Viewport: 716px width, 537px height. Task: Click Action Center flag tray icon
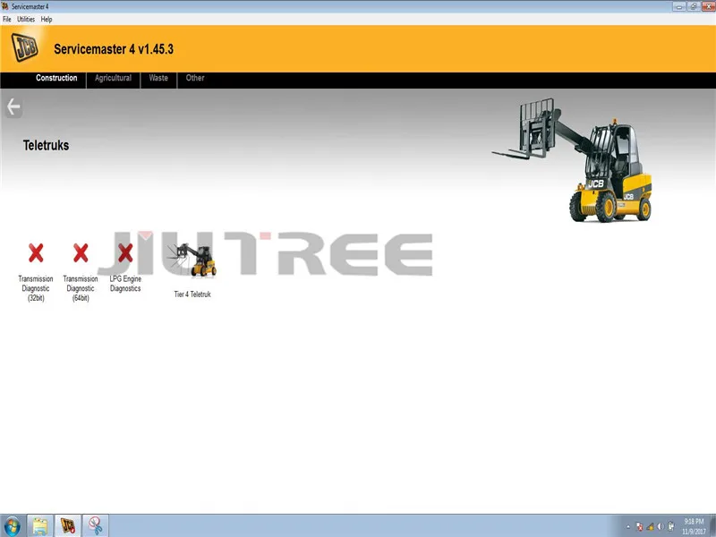click(x=640, y=527)
